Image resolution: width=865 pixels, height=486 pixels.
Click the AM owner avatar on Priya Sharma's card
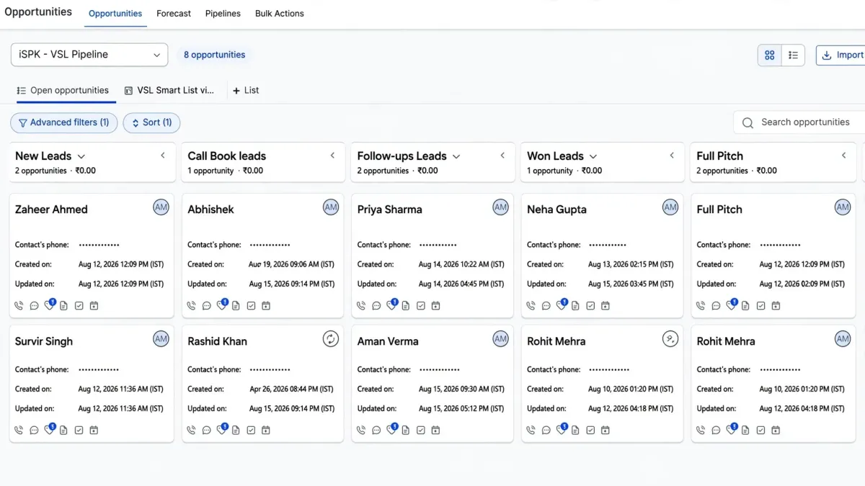(500, 207)
